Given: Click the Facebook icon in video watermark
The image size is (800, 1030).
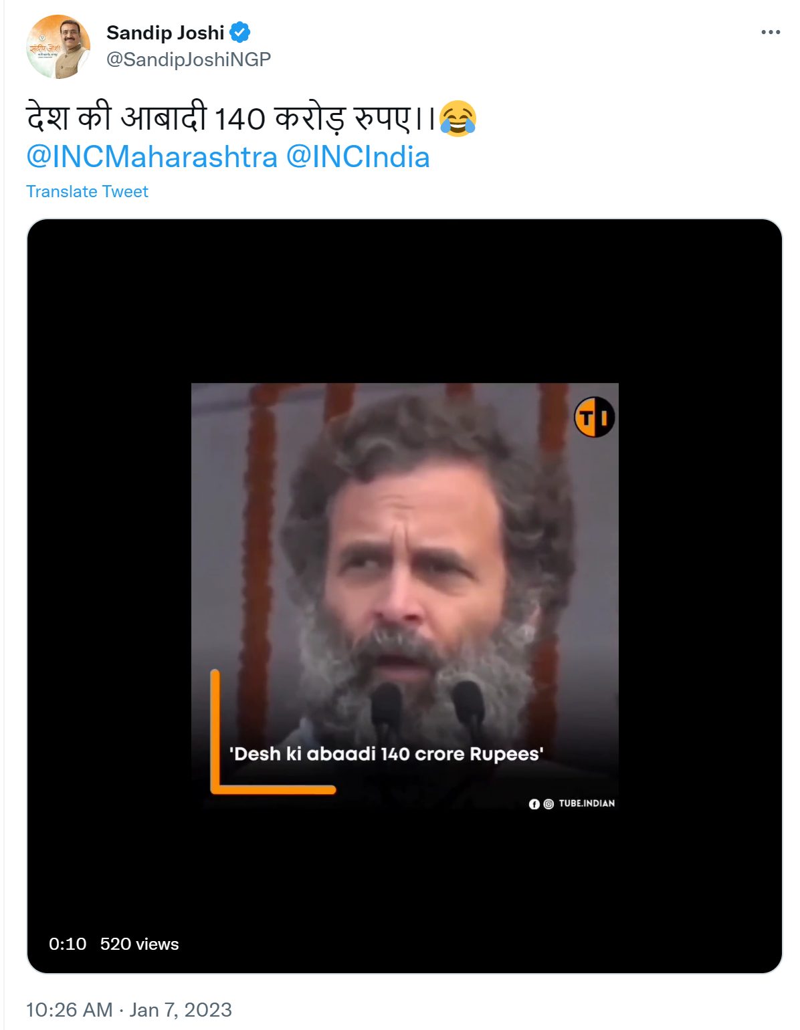Looking at the screenshot, I should 534,803.
